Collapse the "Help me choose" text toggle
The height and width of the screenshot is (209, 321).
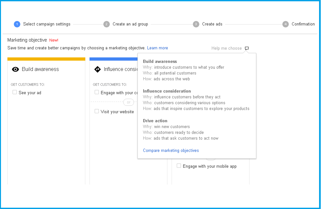point(226,48)
